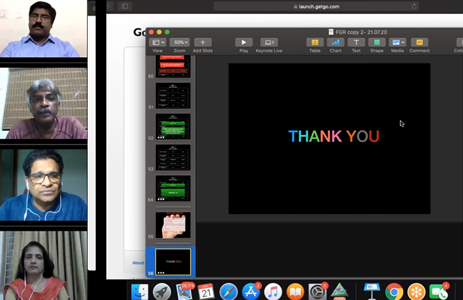Image resolution: width=463 pixels, height=300 pixels.
Task: Open the Media dropdown in Keynote
Action: click(x=397, y=42)
